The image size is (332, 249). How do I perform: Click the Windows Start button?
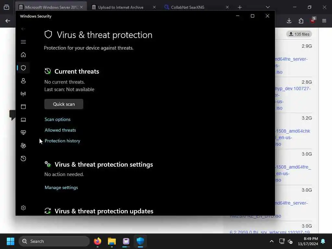pos(10,241)
